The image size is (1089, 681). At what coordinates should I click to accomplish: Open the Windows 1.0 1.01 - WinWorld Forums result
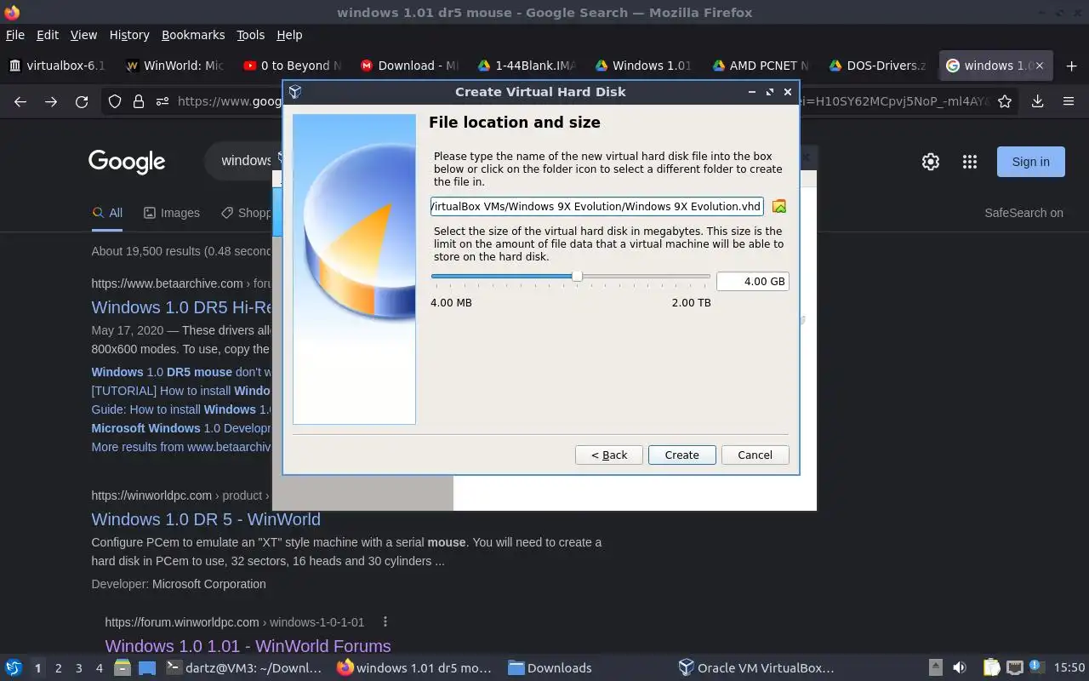248,645
